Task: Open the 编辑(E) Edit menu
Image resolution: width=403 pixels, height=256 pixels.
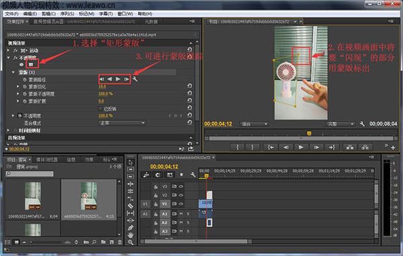Action: coord(30,13)
